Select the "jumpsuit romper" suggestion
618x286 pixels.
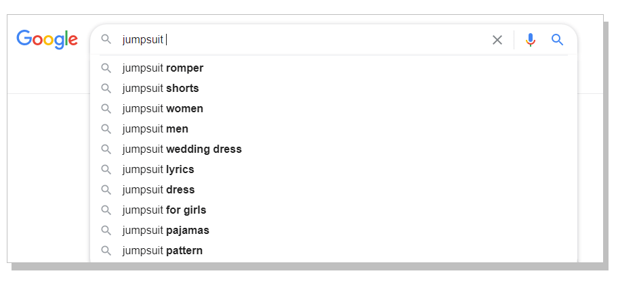click(x=163, y=68)
